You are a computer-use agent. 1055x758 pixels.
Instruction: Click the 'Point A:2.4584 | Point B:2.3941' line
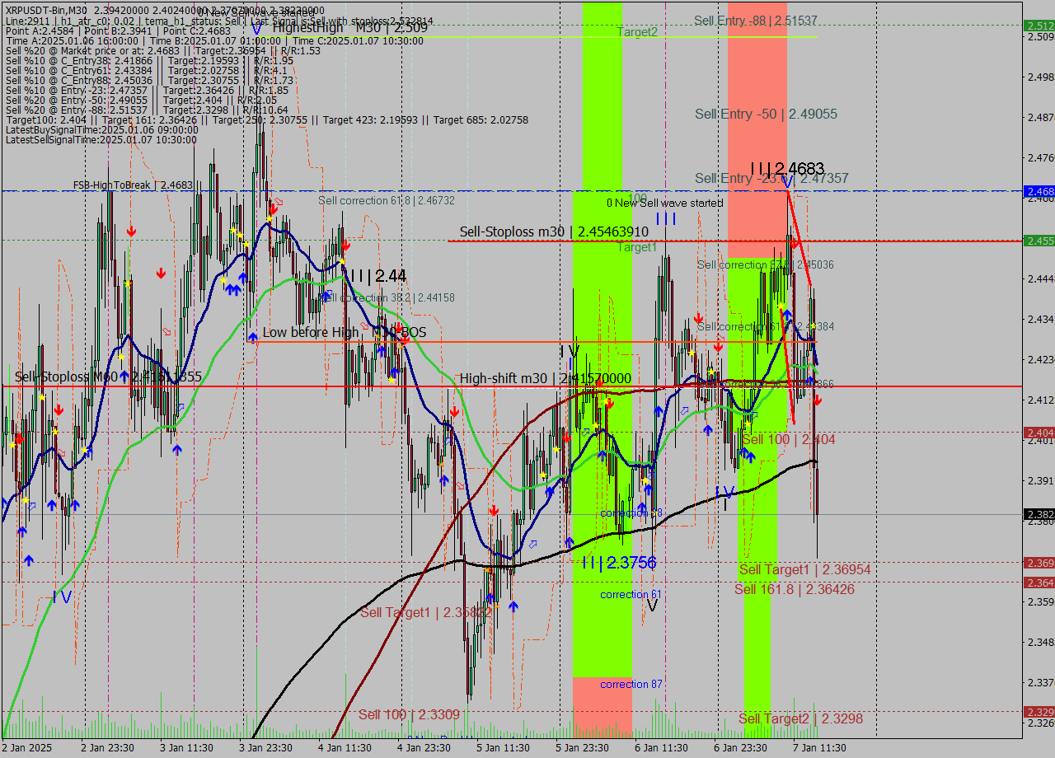click(119, 30)
